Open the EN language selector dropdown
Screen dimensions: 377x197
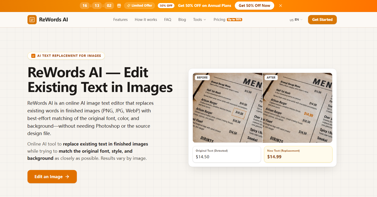(296, 20)
